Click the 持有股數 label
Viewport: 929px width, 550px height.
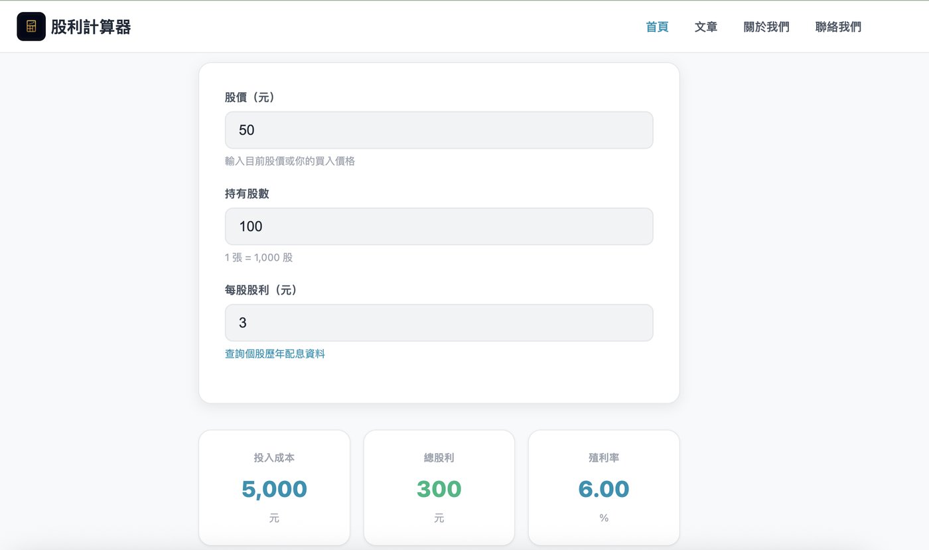click(247, 194)
